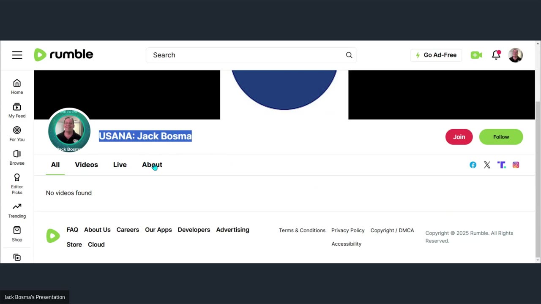Open the notifications bell
Viewport: 541px width, 304px height.
tap(496, 55)
